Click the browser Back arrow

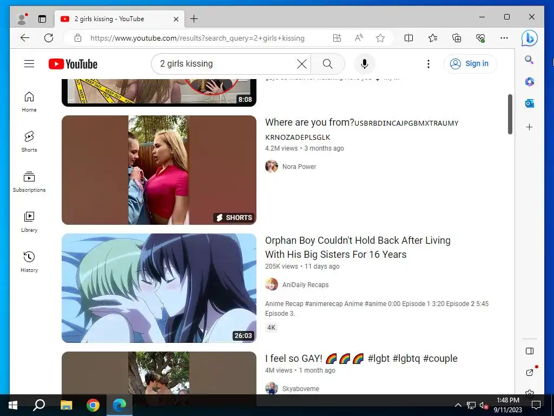click(25, 38)
